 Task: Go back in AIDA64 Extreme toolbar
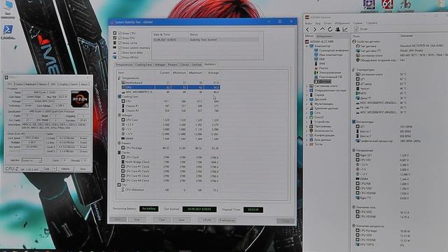[x=307, y=29]
